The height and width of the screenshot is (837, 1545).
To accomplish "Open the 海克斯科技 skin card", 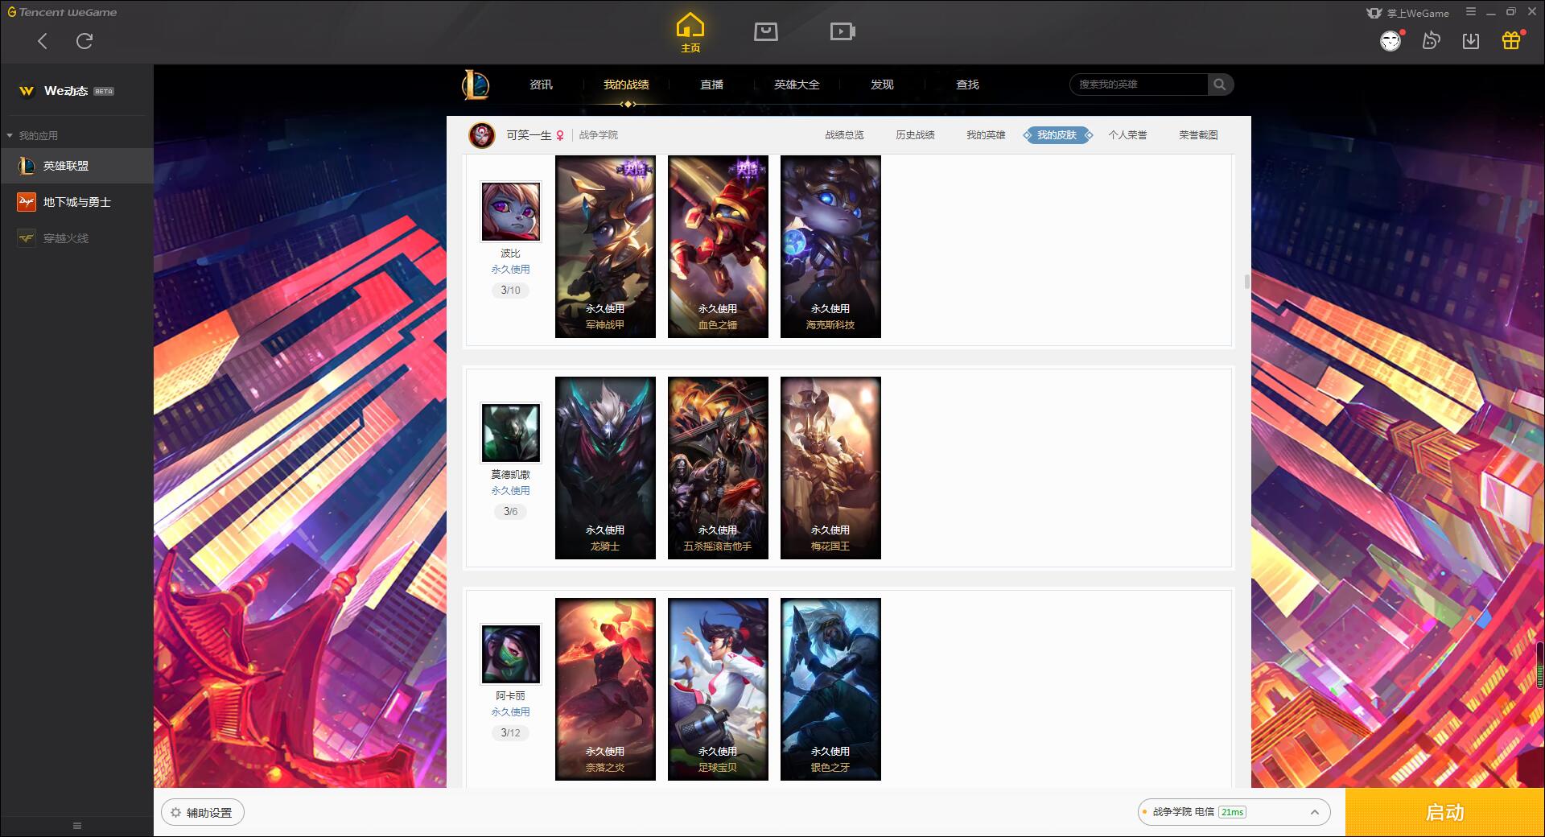I will point(830,246).
